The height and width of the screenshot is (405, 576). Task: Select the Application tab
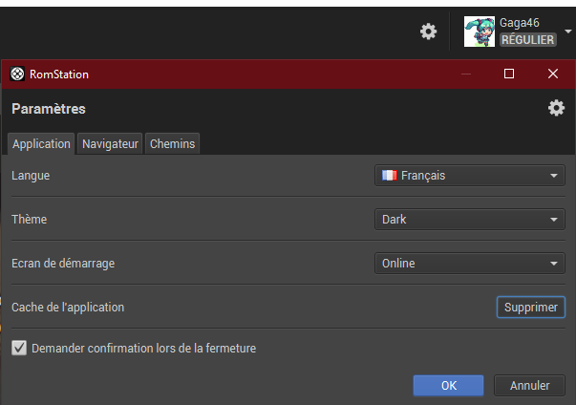click(x=41, y=144)
